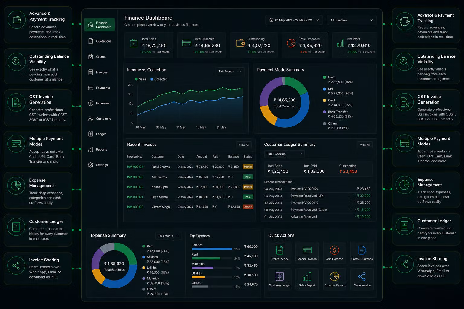Click the Outstanding amount ₹ 23,450
Image resolution: width=464 pixels, height=309 pixels.
coord(348,171)
